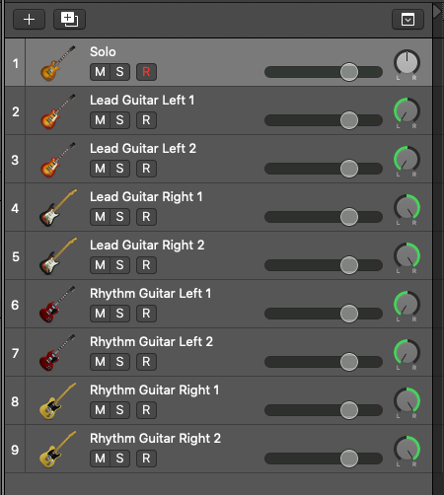Click the Rhythm Guitar Right 2 yellow guitar icon
444x495 pixels.
point(58,450)
